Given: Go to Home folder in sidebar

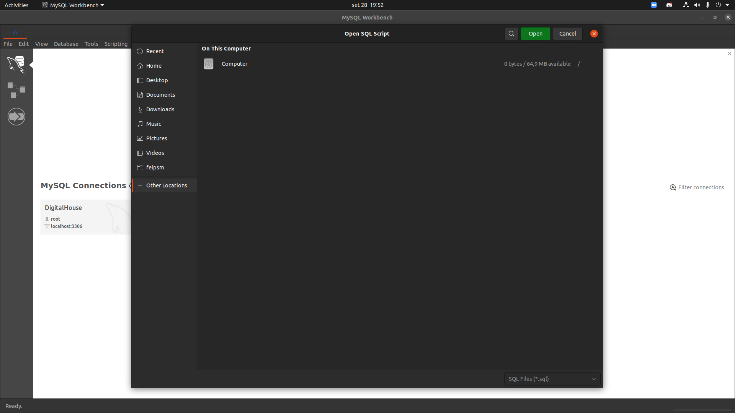Looking at the screenshot, I should coord(164,66).
